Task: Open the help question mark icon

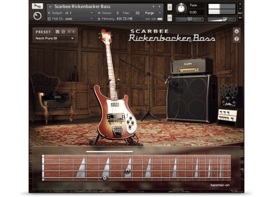Action: coord(236,39)
